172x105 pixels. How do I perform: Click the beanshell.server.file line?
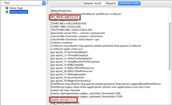tap(78, 33)
